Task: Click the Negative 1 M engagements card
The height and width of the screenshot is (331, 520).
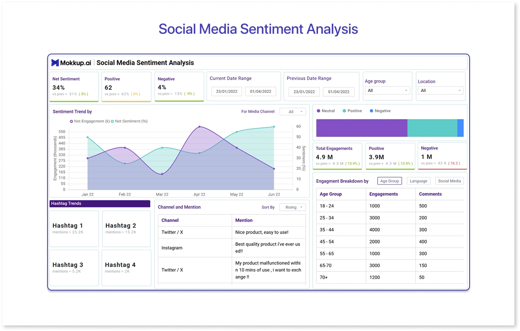Action: (x=442, y=156)
